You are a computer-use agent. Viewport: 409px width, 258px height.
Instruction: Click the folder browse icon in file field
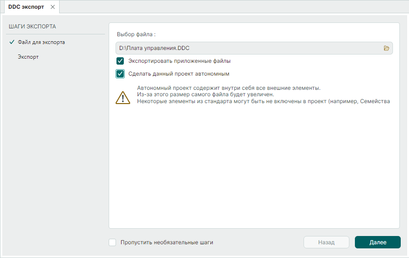[386, 48]
